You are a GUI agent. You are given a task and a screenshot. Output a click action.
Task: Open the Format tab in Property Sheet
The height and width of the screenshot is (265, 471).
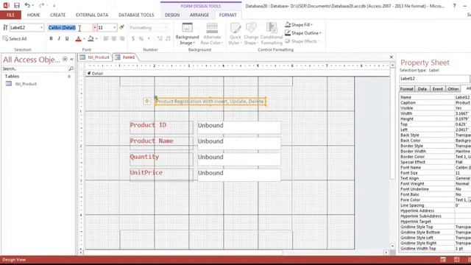click(x=406, y=89)
